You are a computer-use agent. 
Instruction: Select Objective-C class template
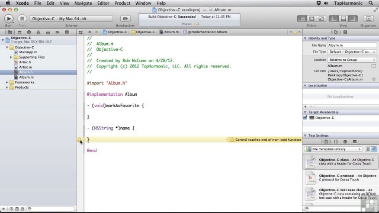341,162
